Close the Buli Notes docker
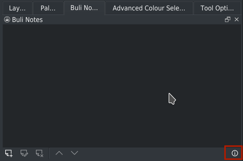The image size is (243, 161). 237,20
